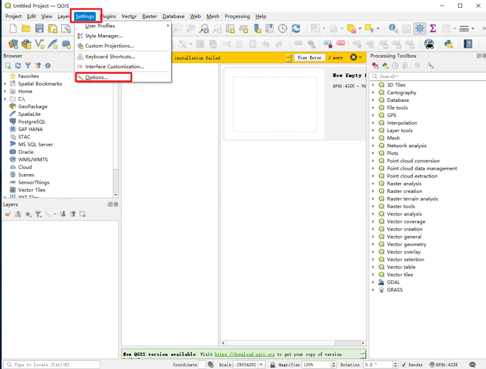Open the Raster menu

tap(149, 16)
